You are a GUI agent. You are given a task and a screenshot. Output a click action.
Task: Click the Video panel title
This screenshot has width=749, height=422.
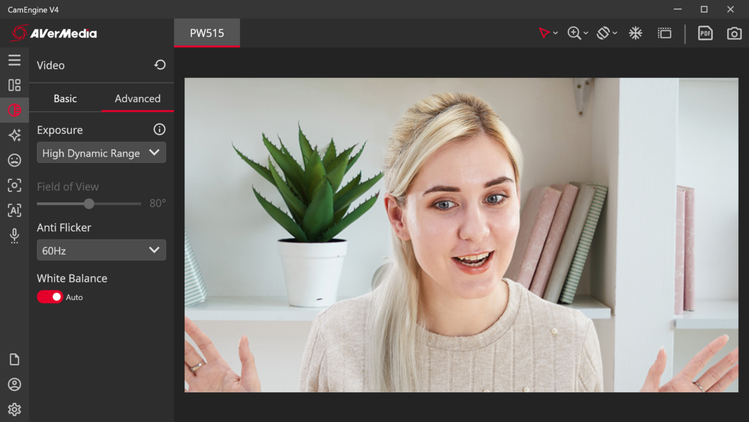coord(51,65)
